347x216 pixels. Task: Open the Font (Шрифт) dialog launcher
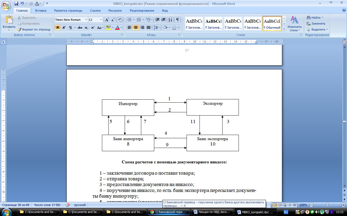(x=122, y=35)
